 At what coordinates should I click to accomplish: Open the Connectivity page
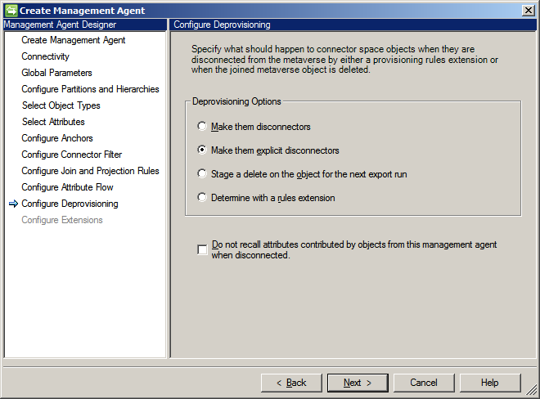[x=45, y=56]
